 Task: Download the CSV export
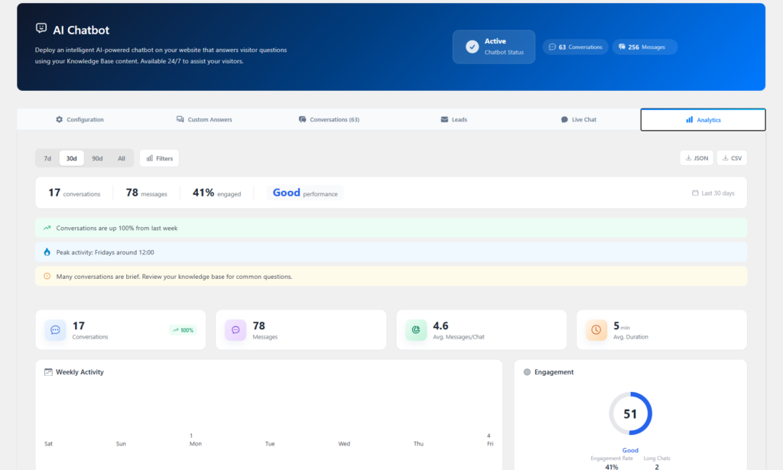[x=732, y=157]
